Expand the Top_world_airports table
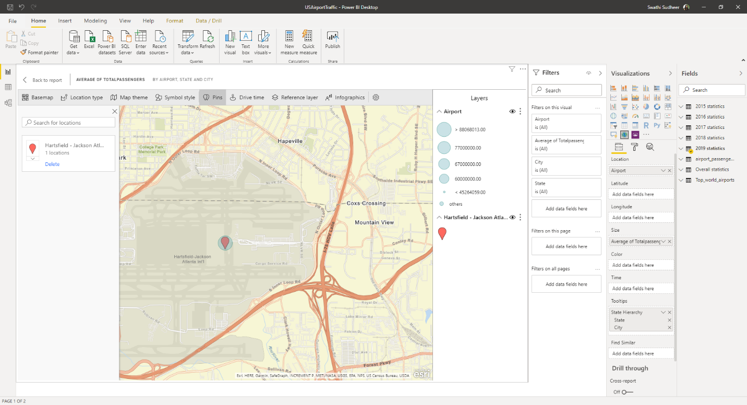747x405 pixels. coord(681,180)
